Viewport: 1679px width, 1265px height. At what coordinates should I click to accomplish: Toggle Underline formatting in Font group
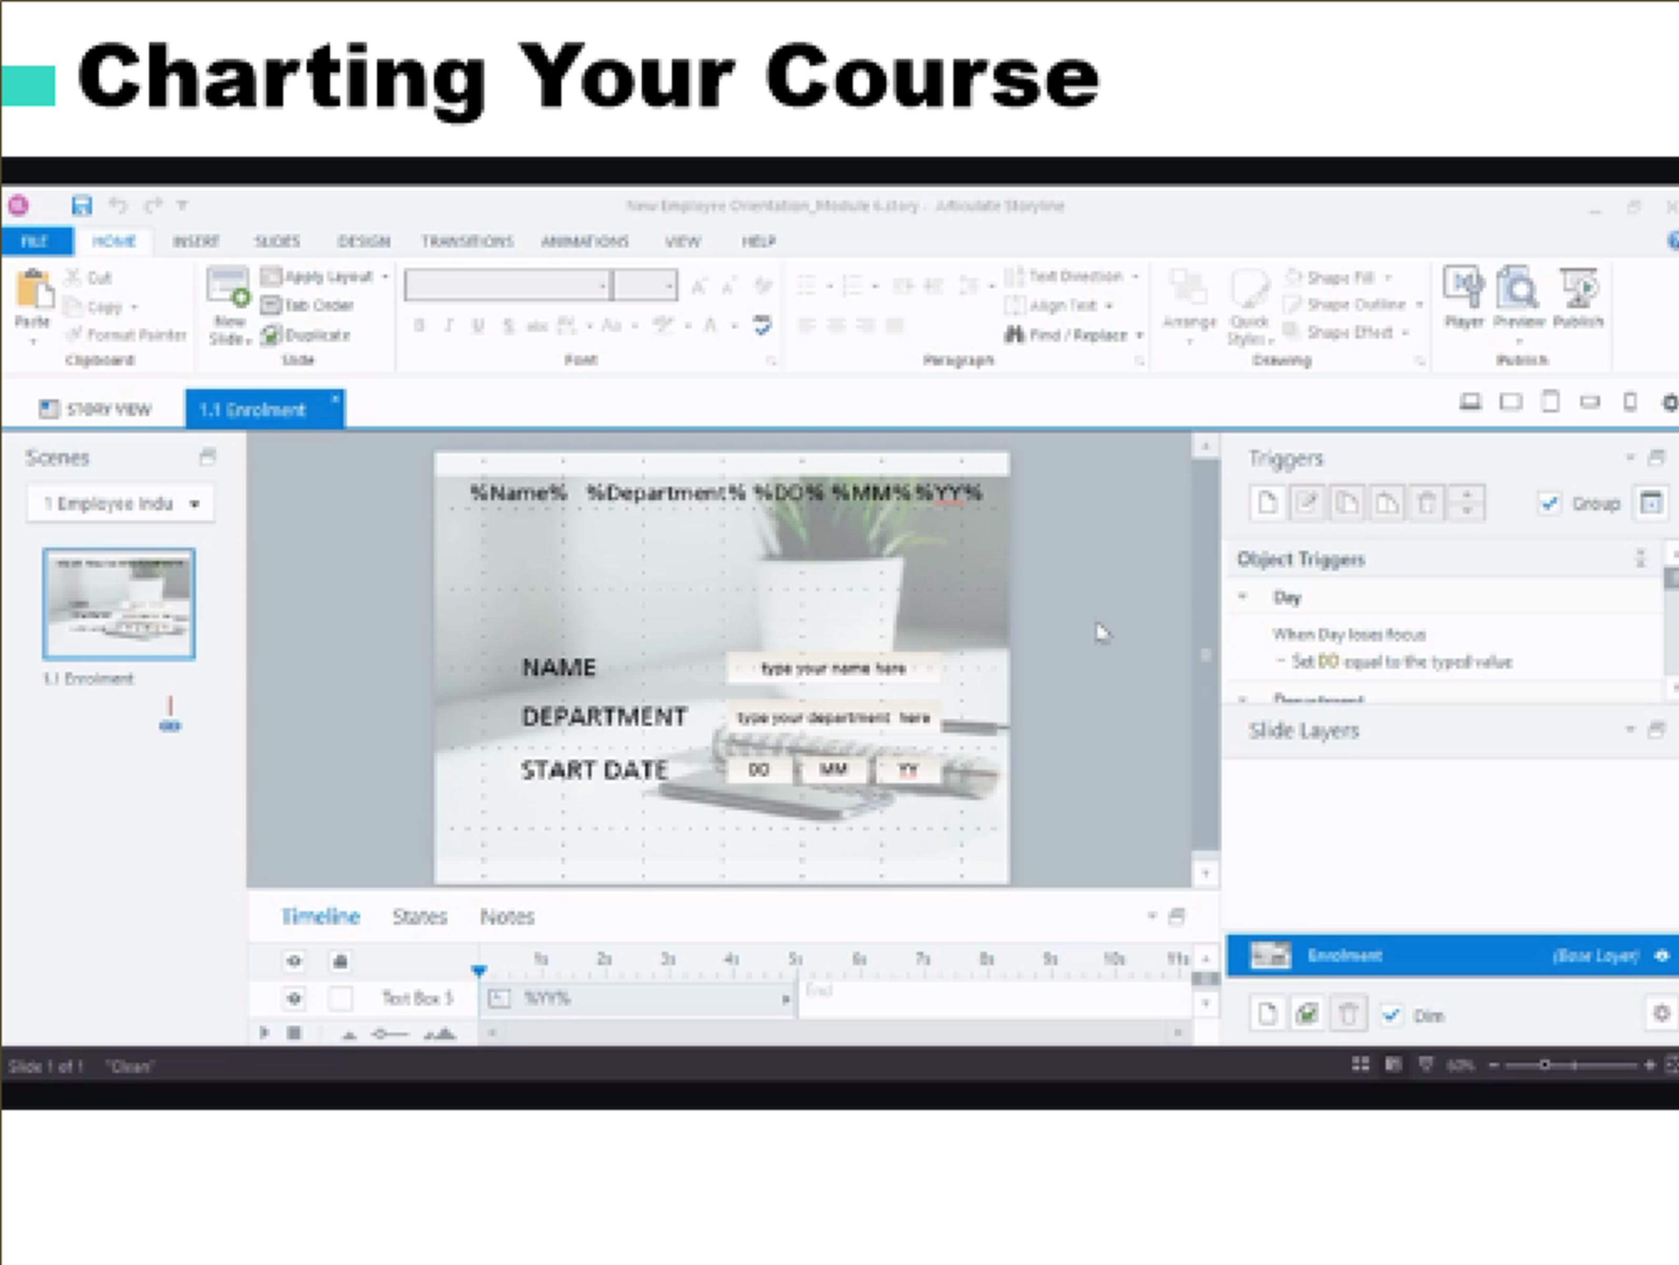[x=478, y=325]
